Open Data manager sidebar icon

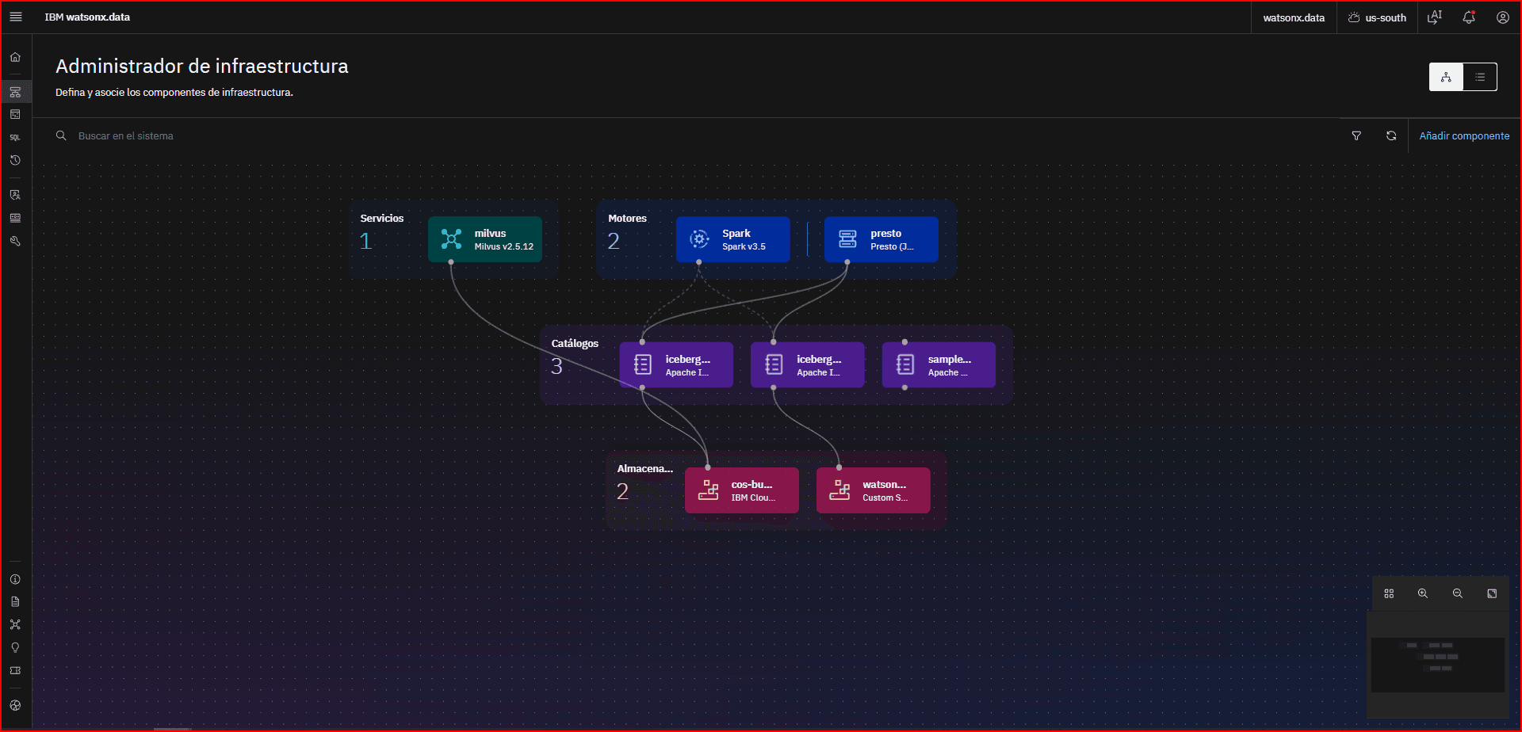tap(15, 114)
